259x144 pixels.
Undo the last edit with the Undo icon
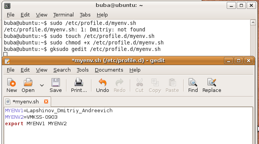pos(103,82)
